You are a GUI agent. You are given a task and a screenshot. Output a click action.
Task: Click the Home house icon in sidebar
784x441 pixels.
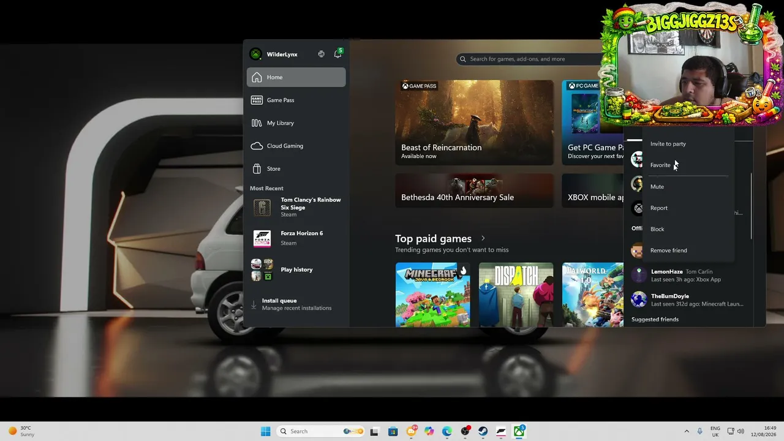tap(257, 77)
